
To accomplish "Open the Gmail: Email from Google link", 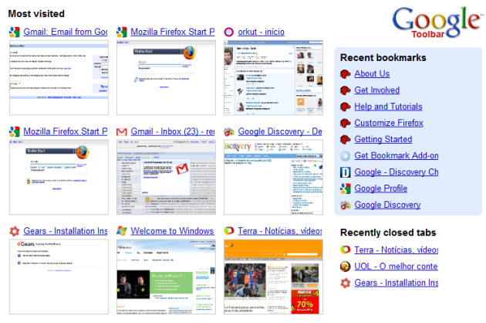I will pyautogui.click(x=66, y=32).
